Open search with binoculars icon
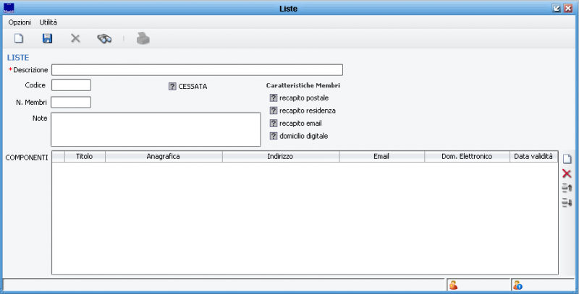The image size is (579, 294). [104, 38]
